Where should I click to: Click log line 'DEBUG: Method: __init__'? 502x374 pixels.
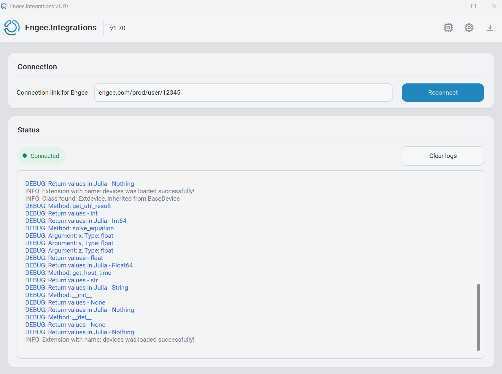click(x=58, y=295)
